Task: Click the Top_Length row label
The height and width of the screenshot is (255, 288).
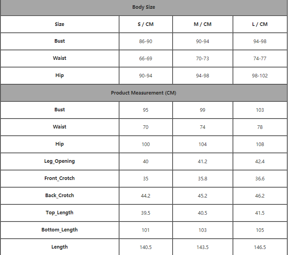Action: click(60, 213)
